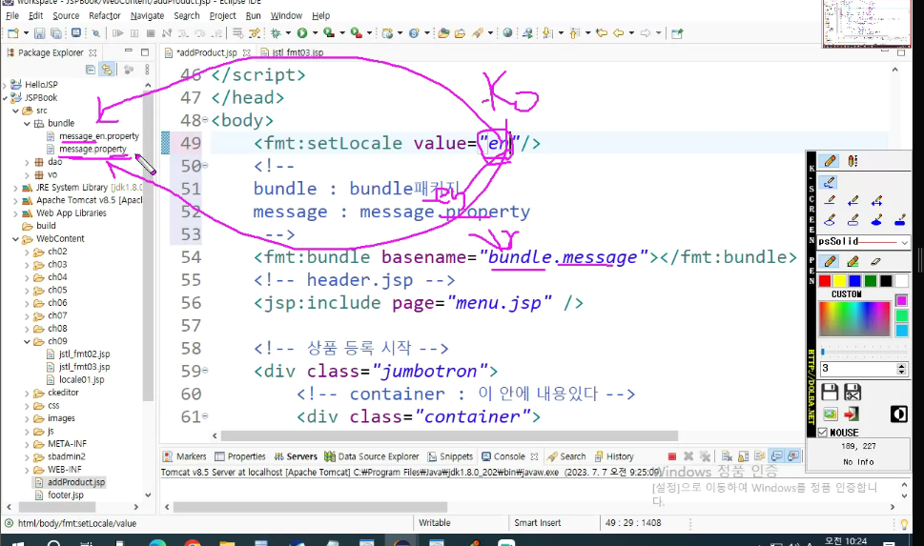924x546 pixels.
Task: Expand JRE System Library node
Action: click(x=15, y=188)
